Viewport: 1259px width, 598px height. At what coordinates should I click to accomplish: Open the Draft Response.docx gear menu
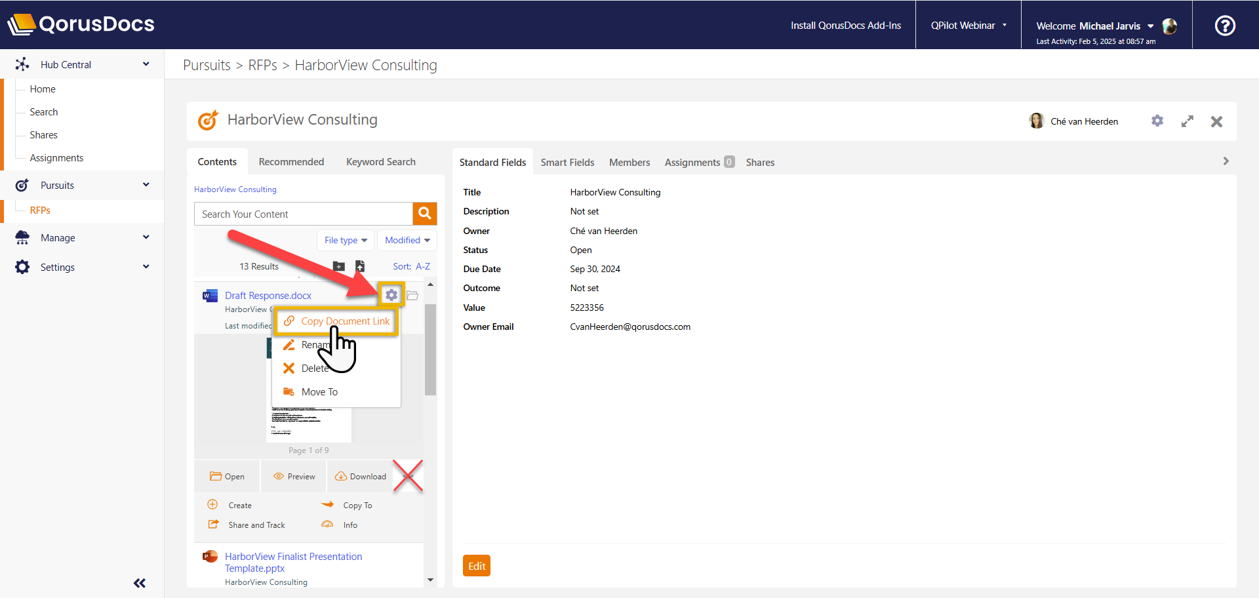click(x=391, y=295)
